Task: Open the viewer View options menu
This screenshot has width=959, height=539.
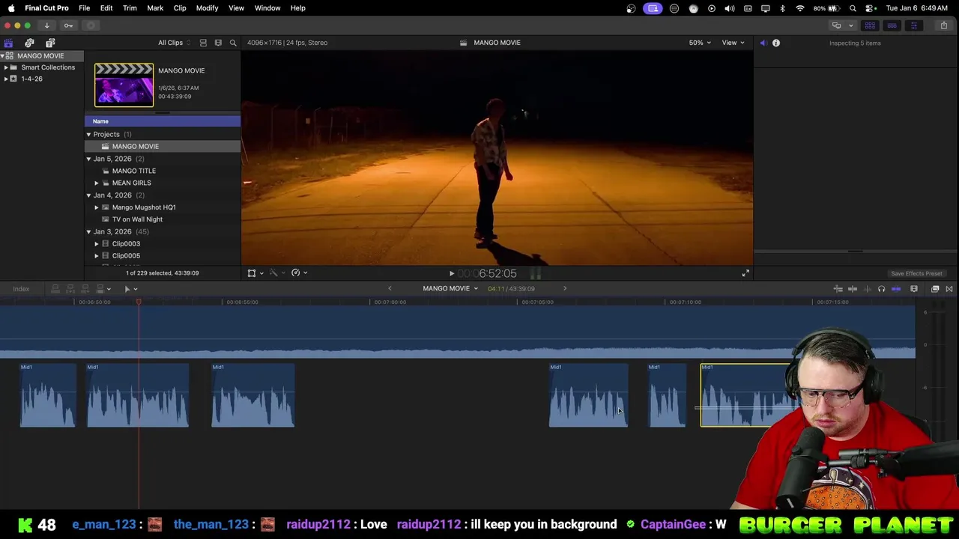Action: coord(733,43)
